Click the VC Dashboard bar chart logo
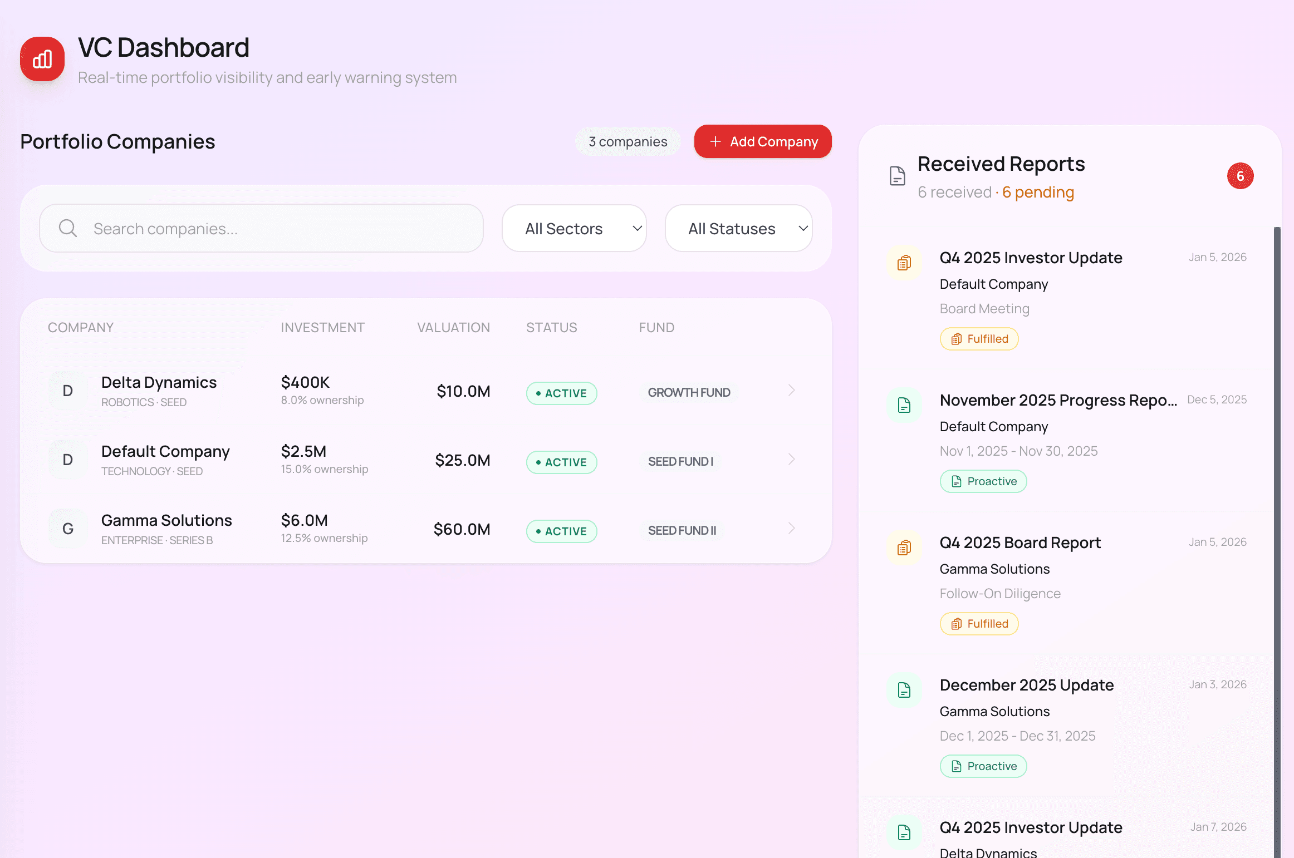The height and width of the screenshot is (858, 1294). [42, 58]
